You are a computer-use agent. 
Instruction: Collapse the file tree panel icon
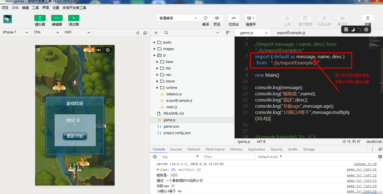pos(228,33)
